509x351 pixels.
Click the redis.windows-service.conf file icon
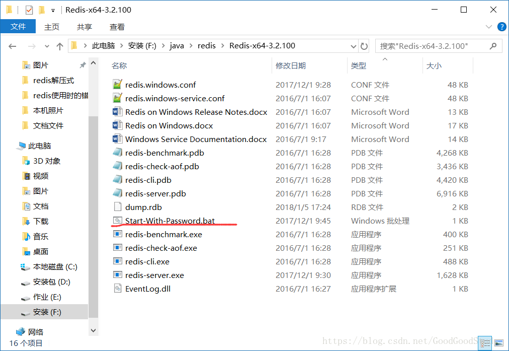tap(117, 98)
